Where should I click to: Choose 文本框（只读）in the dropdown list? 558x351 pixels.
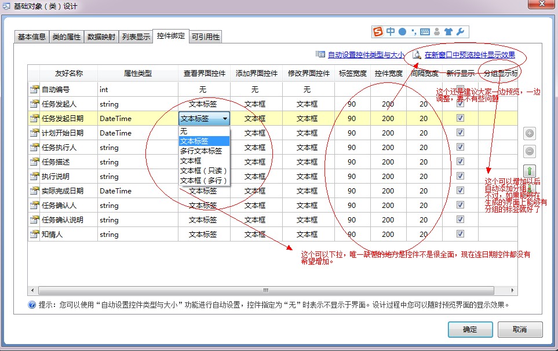point(203,171)
